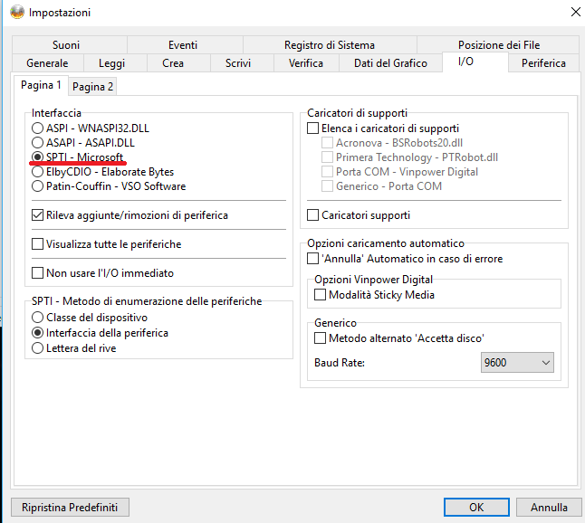Choose the SPTI - Microsoft interface
Image resolution: width=585 pixels, height=523 pixels.
point(78,157)
